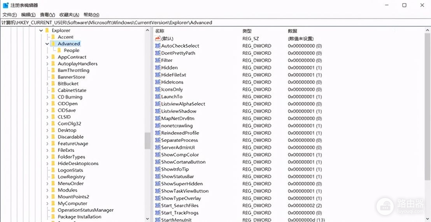Sort values by the 名称 column header
Screen dimensions: 431x222
pyautogui.click(x=159, y=31)
